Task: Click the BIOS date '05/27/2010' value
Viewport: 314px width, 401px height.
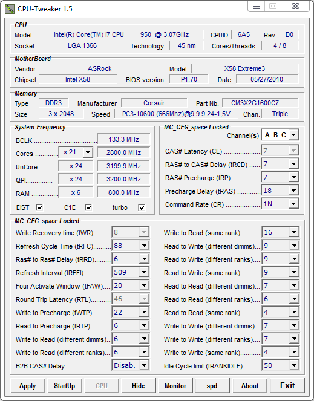Action: tap(267, 79)
